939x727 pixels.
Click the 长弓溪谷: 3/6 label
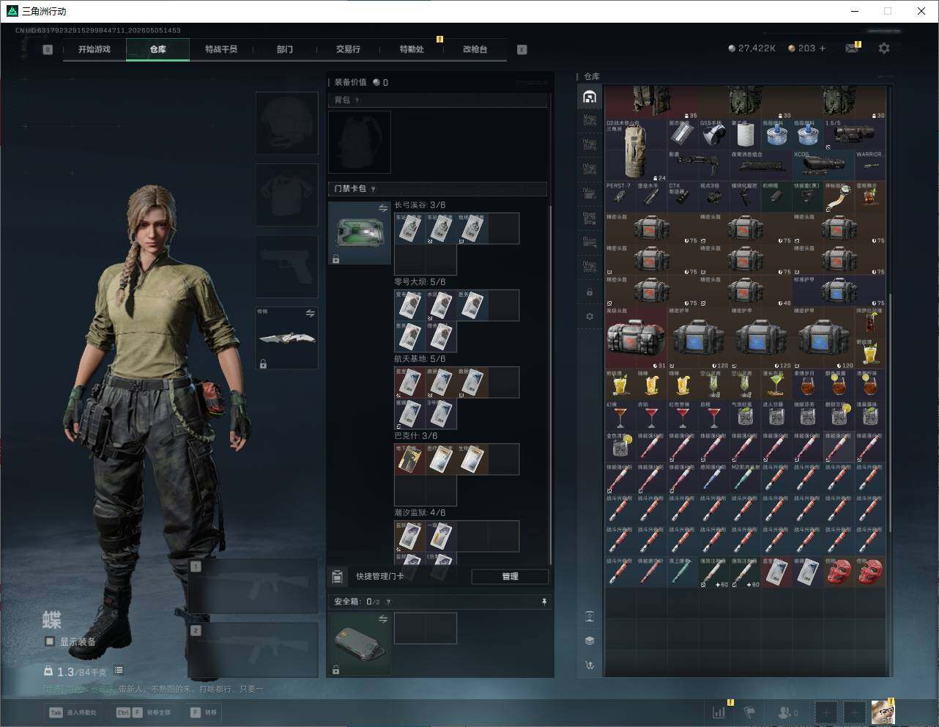pyautogui.click(x=420, y=205)
